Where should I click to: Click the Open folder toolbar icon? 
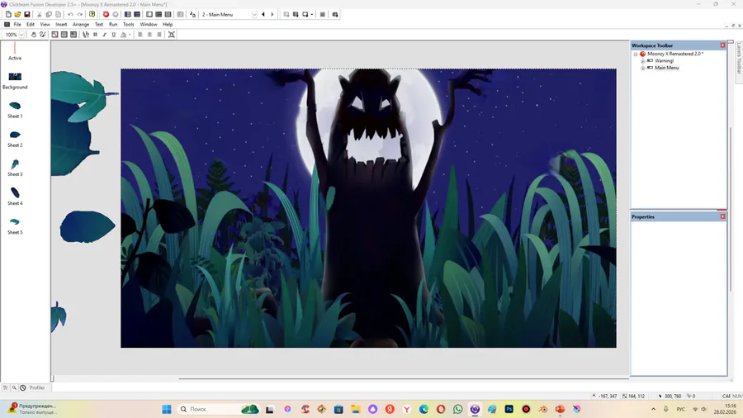(x=17, y=14)
